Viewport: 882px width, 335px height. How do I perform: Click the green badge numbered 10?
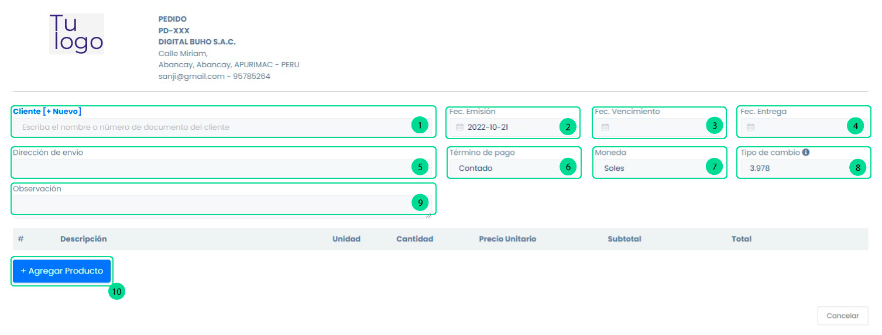pyautogui.click(x=117, y=291)
